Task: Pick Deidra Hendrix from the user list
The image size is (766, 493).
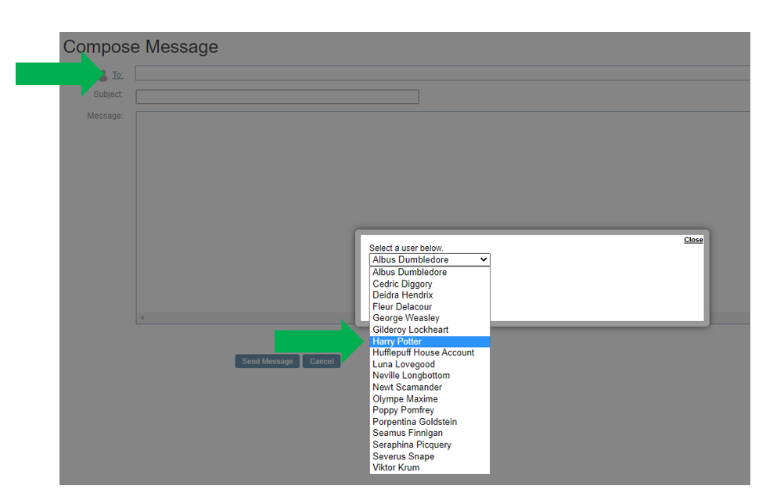Action: [430, 295]
